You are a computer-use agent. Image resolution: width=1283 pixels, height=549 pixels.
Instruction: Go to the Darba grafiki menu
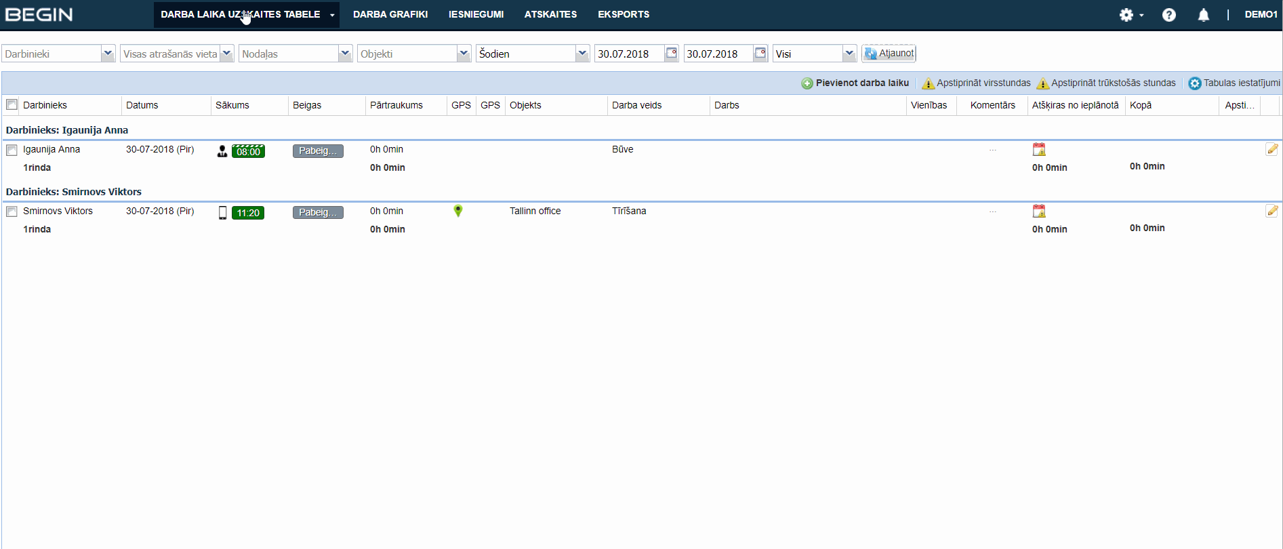(x=390, y=14)
